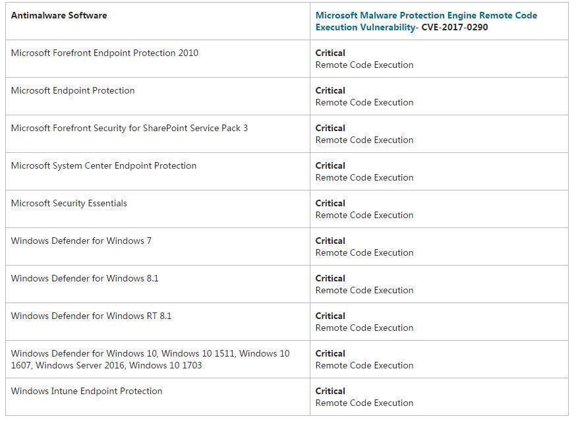Click "Remote Code Execution" in Microsoft Endpoint Protection row
This screenshot has width=578, height=435.
(x=364, y=102)
